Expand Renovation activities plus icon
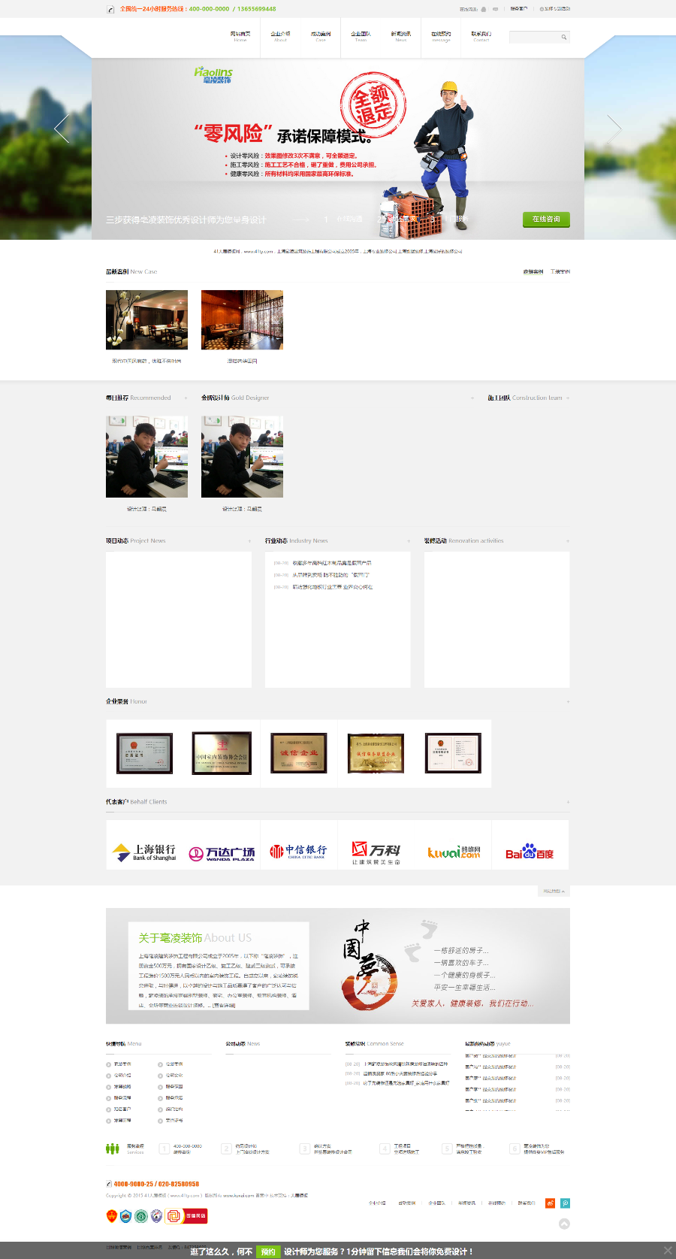The height and width of the screenshot is (1259, 676). 568,541
